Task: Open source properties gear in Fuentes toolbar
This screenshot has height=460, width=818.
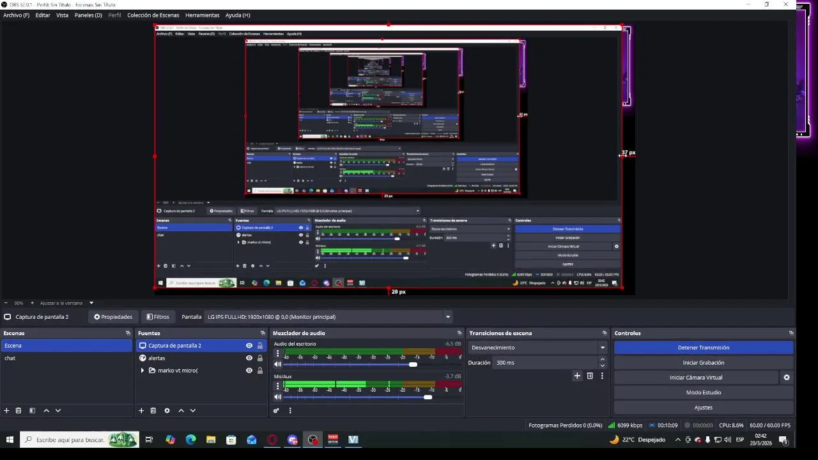Action: [167, 411]
